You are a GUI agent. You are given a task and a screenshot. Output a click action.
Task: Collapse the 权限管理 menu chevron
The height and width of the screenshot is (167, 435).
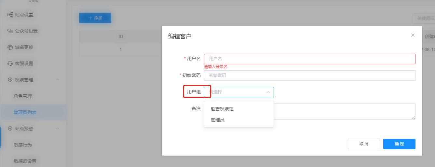[58, 80]
